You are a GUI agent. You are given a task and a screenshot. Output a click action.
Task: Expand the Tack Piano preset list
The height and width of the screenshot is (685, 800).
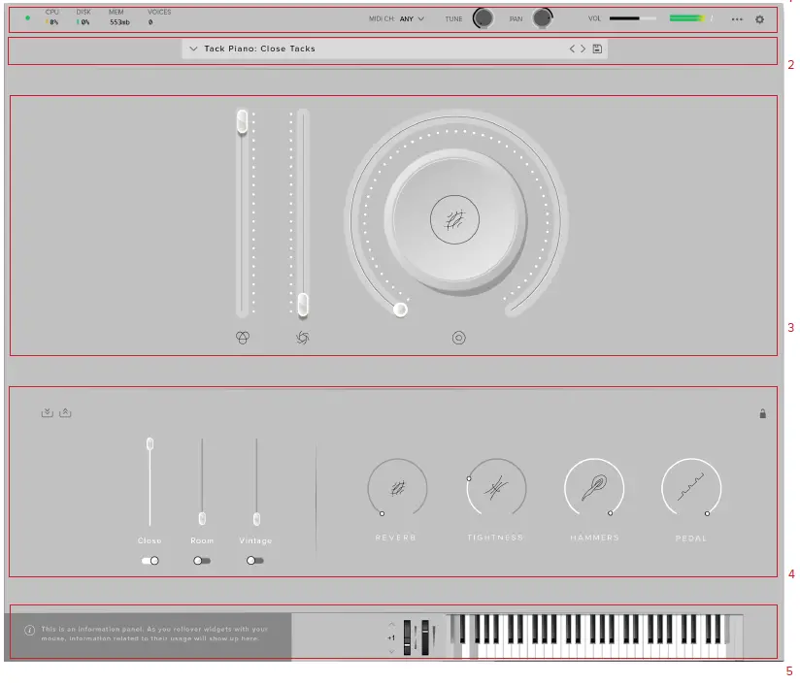(x=193, y=48)
